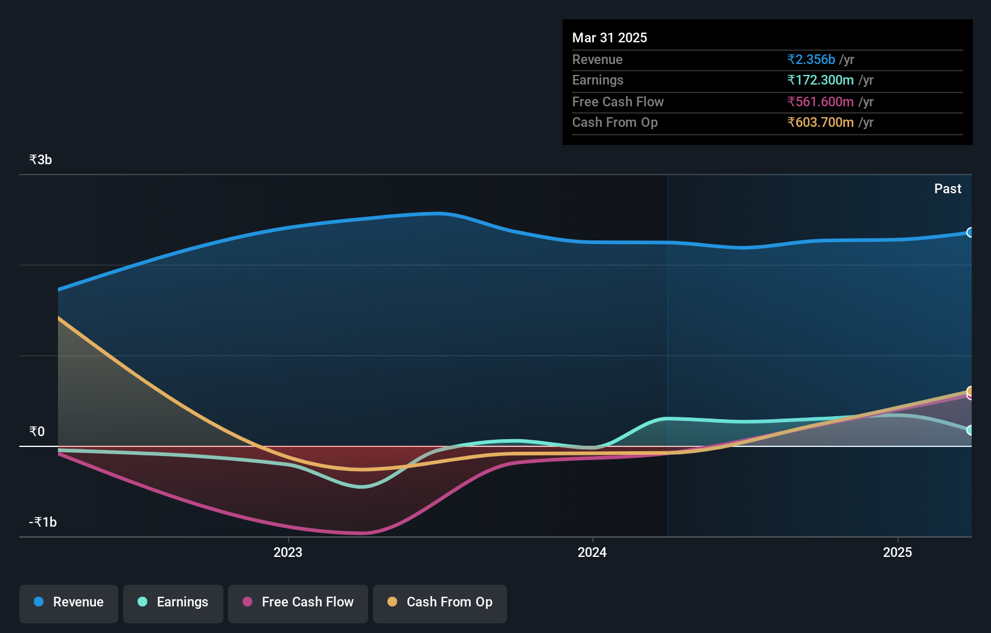Click the ₹561.600m free cash flow value

(820, 102)
